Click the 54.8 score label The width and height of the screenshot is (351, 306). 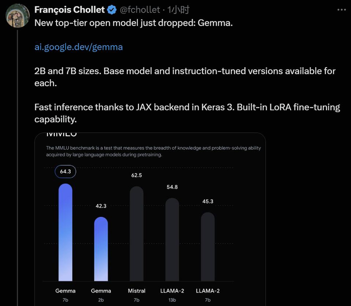(x=172, y=187)
